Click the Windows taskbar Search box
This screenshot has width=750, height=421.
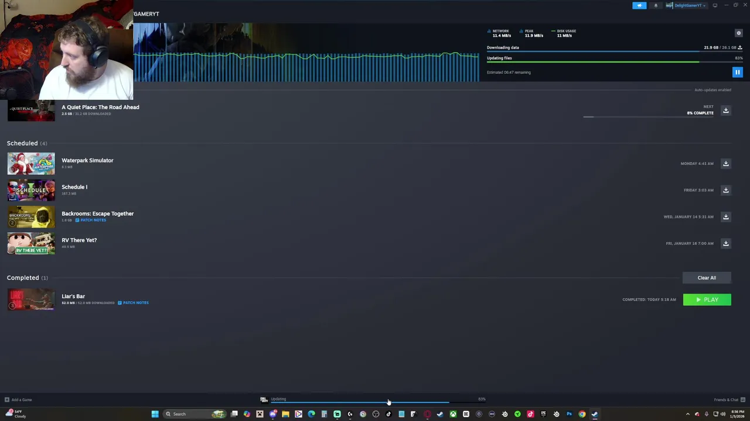[195, 414]
